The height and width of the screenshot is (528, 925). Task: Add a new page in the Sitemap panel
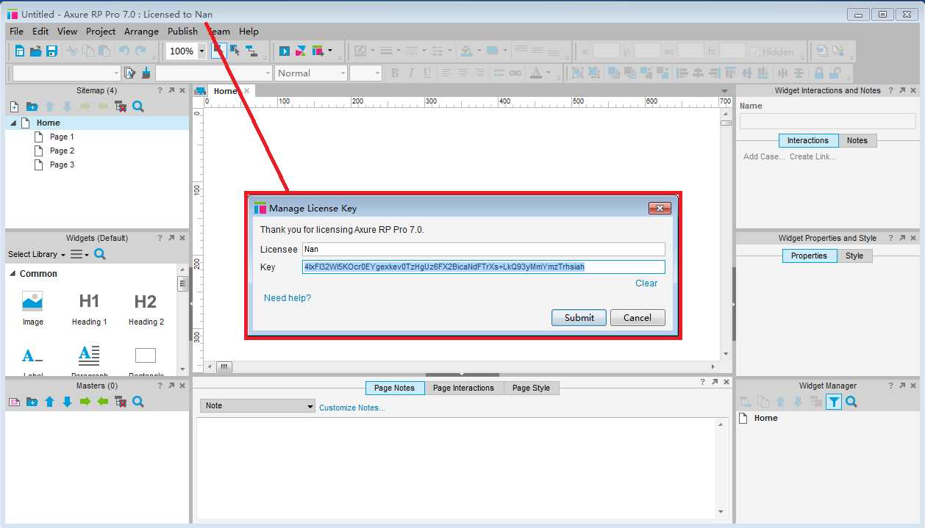pos(13,106)
